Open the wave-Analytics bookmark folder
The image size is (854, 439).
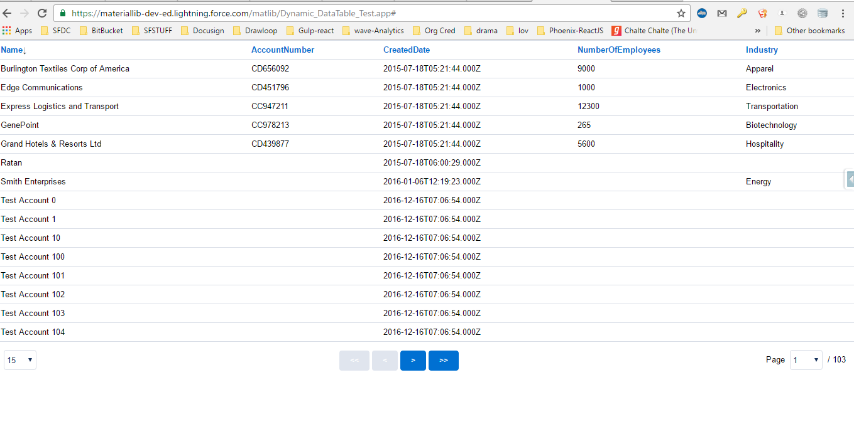coord(373,31)
